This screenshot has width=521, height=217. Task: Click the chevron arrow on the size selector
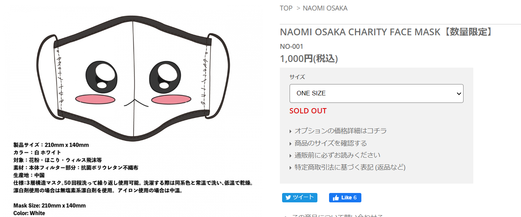click(x=459, y=93)
